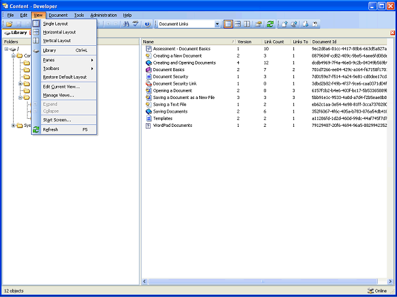This screenshot has height=297, width=397.
Task: Select the "Templates" document name
Action: (x=163, y=118)
